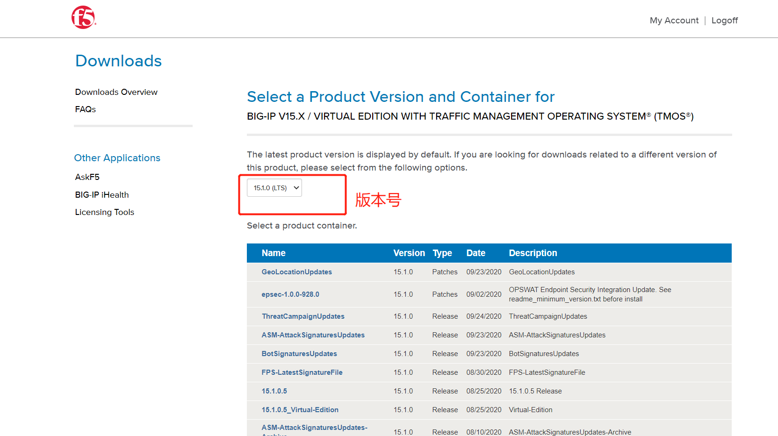Open BIG-IP iHealth

[101, 194]
